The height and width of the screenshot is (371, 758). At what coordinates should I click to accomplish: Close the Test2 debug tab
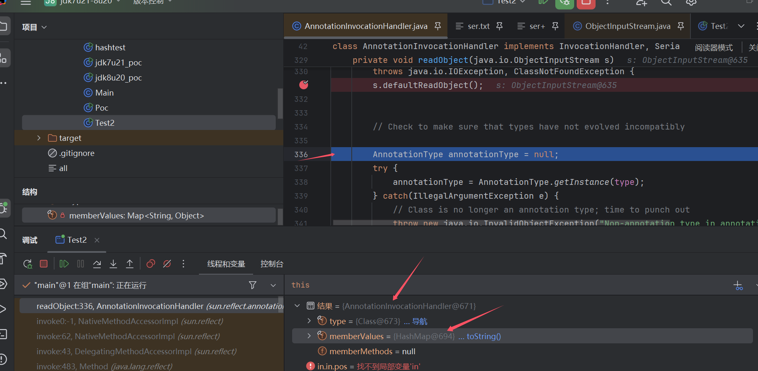[x=97, y=240]
